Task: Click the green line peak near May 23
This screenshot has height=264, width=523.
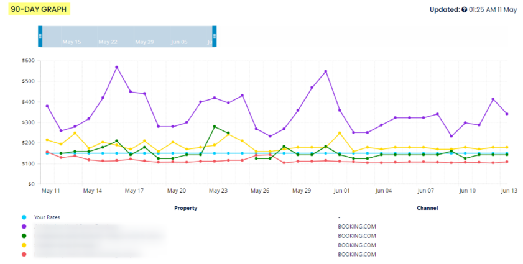Action: click(x=215, y=127)
